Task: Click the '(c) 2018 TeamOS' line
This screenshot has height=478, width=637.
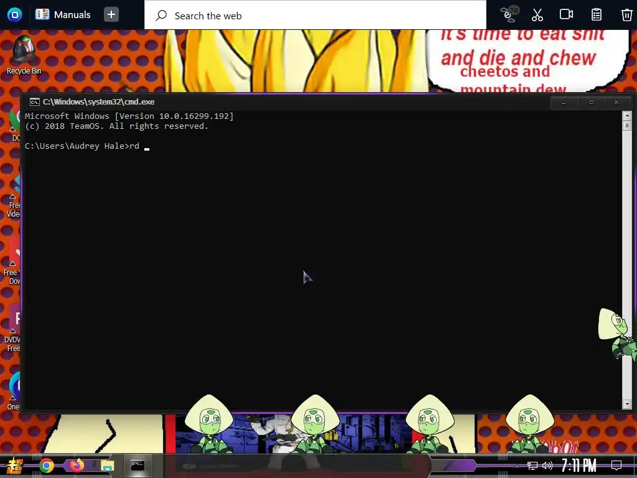Action: click(x=116, y=126)
